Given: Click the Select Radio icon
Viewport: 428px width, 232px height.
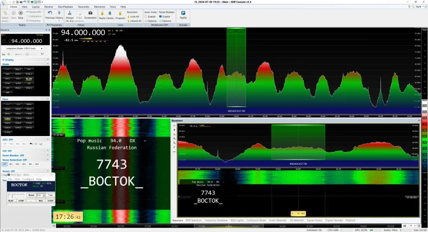Looking at the screenshot, I should tap(5, 13).
